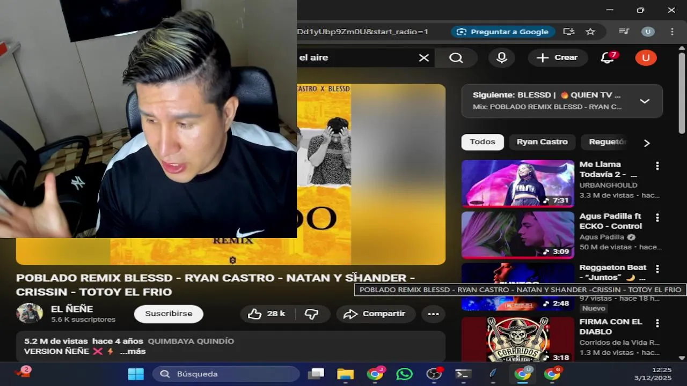Select the Ryan Castro filter chip

tap(542, 142)
